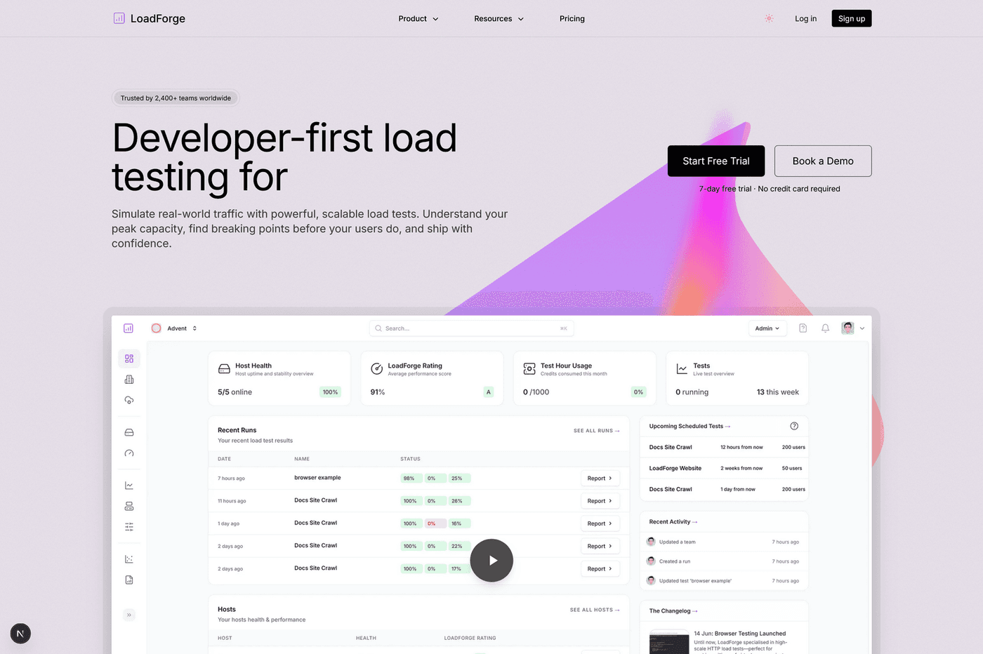Expand the user avatar dropdown chevron
This screenshot has height=654, width=983.
[x=862, y=328]
